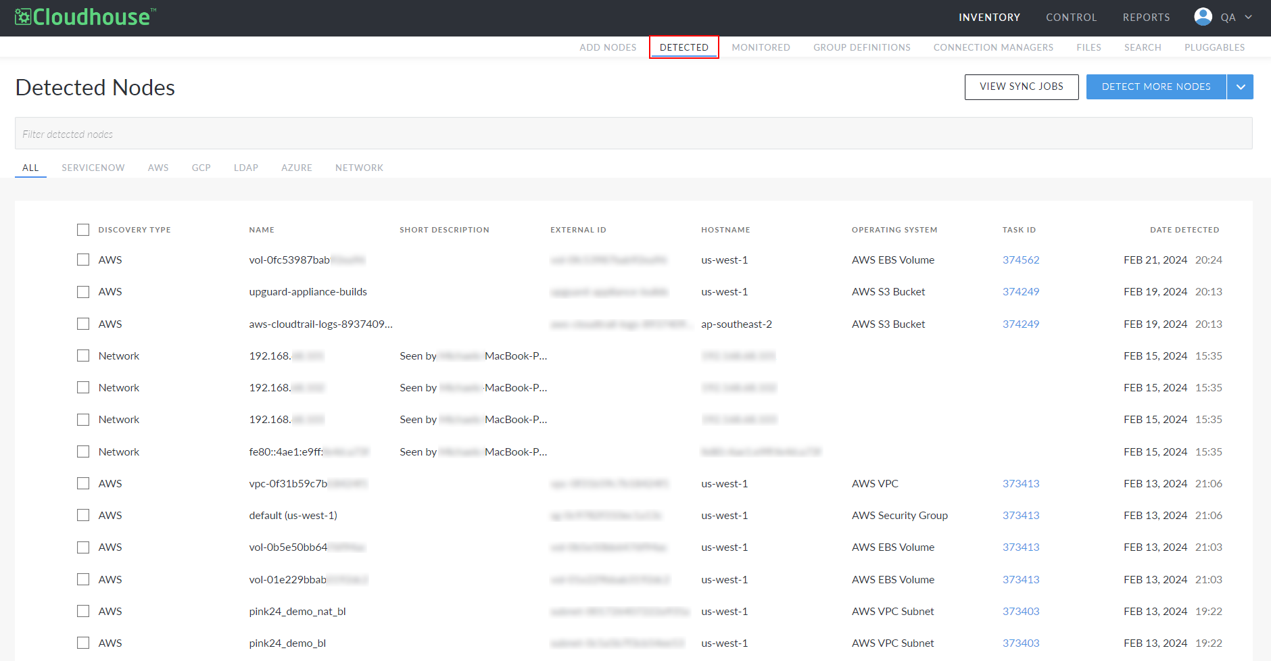Select the ALL filter tab

[30, 168]
